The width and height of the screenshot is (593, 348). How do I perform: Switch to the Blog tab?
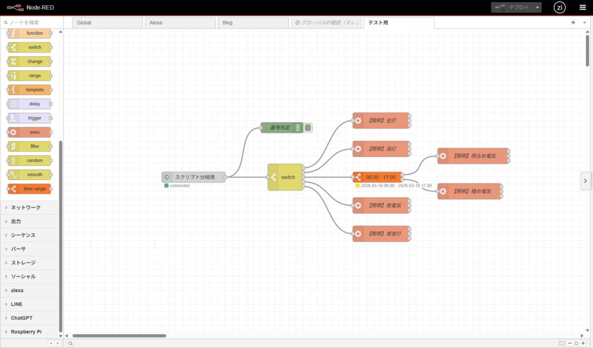tap(252, 23)
